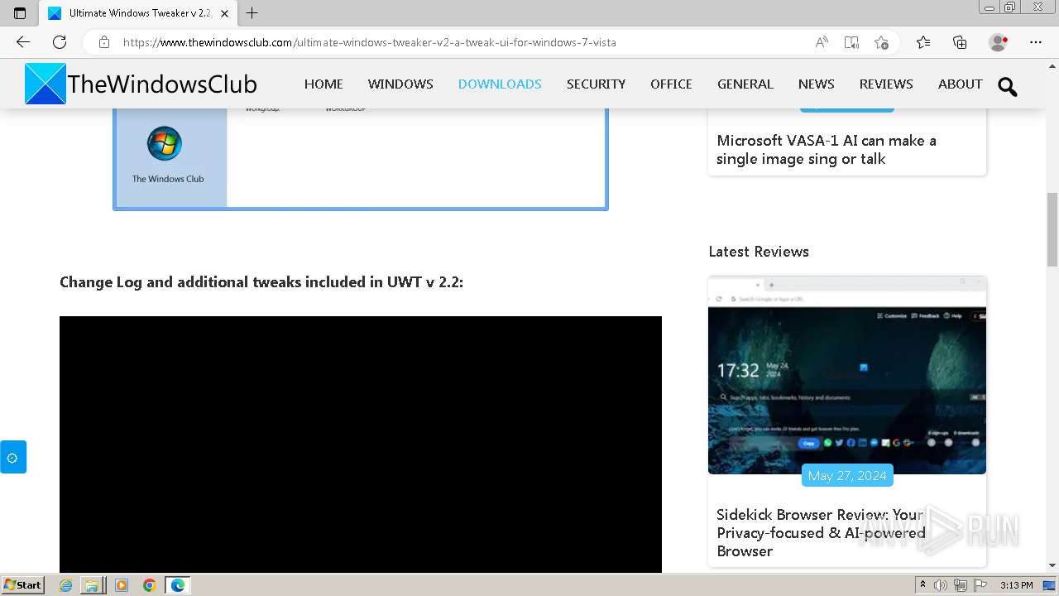Click the scrollbar up arrow
The height and width of the screenshot is (596, 1059).
tap(1052, 65)
